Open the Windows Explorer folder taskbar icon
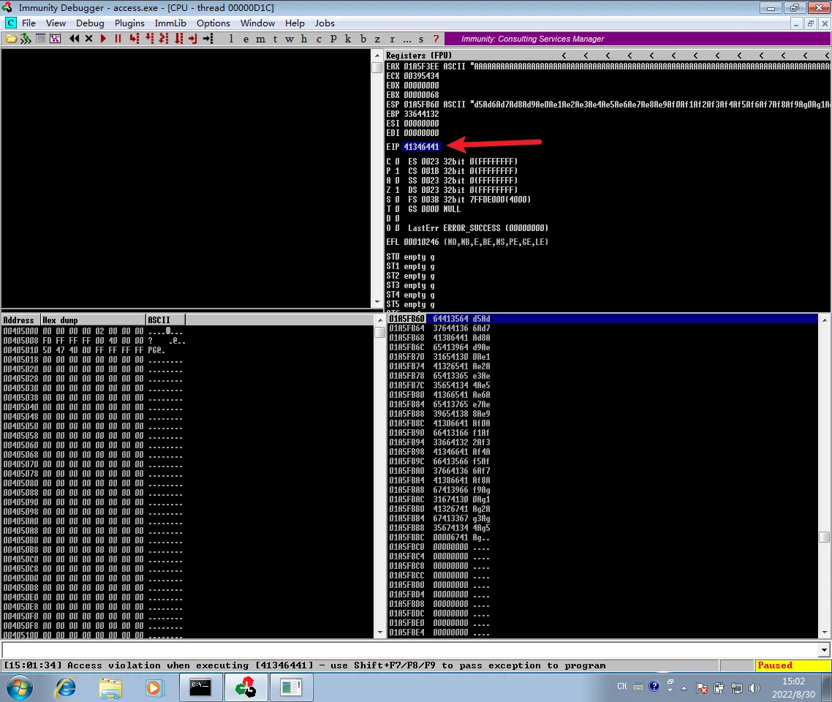Image resolution: width=832 pixels, height=702 pixels. 110,687
